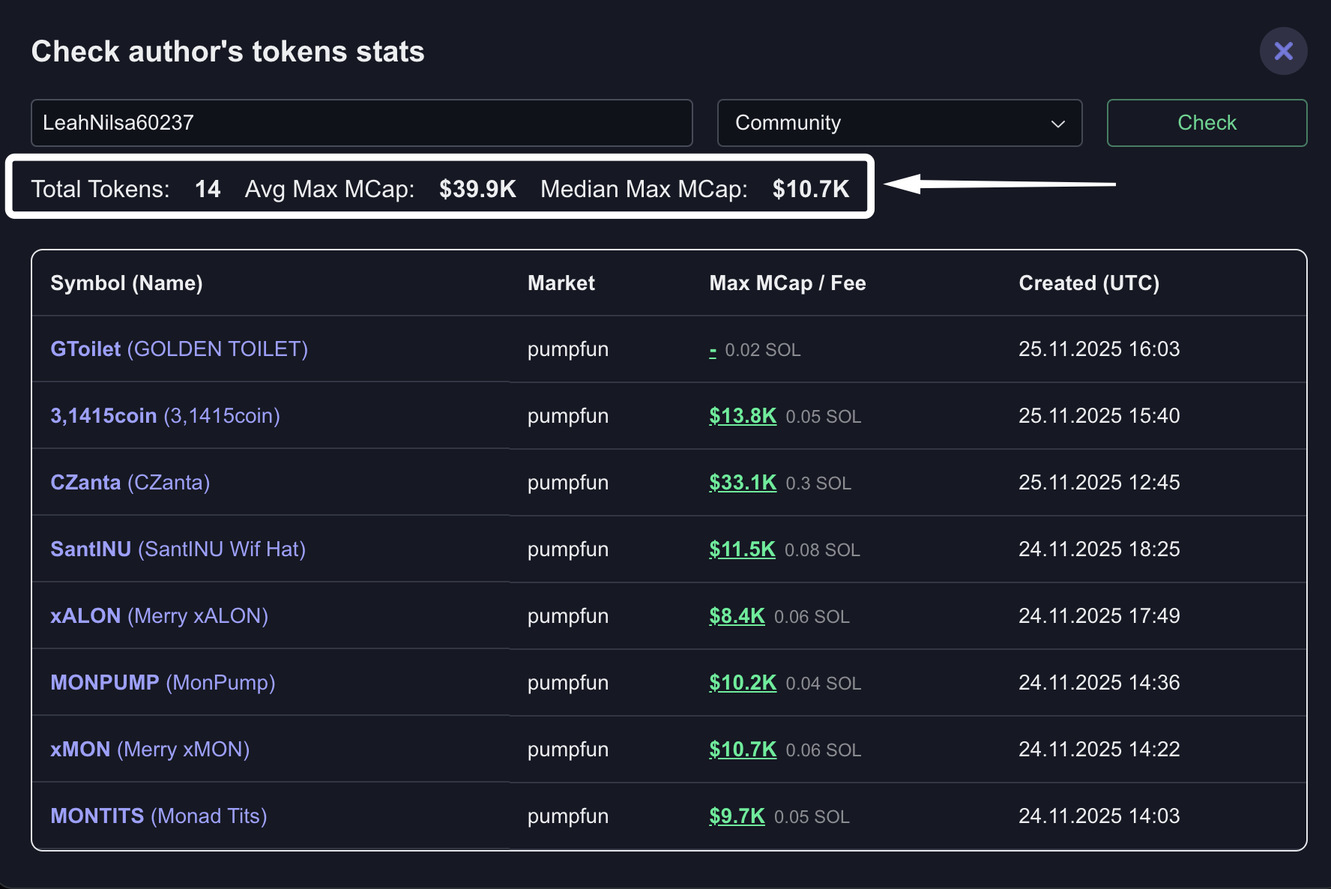The image size is (1331, 889).
Task: Click the $10.2K max market cap link
Action: (x=742, y=683)
